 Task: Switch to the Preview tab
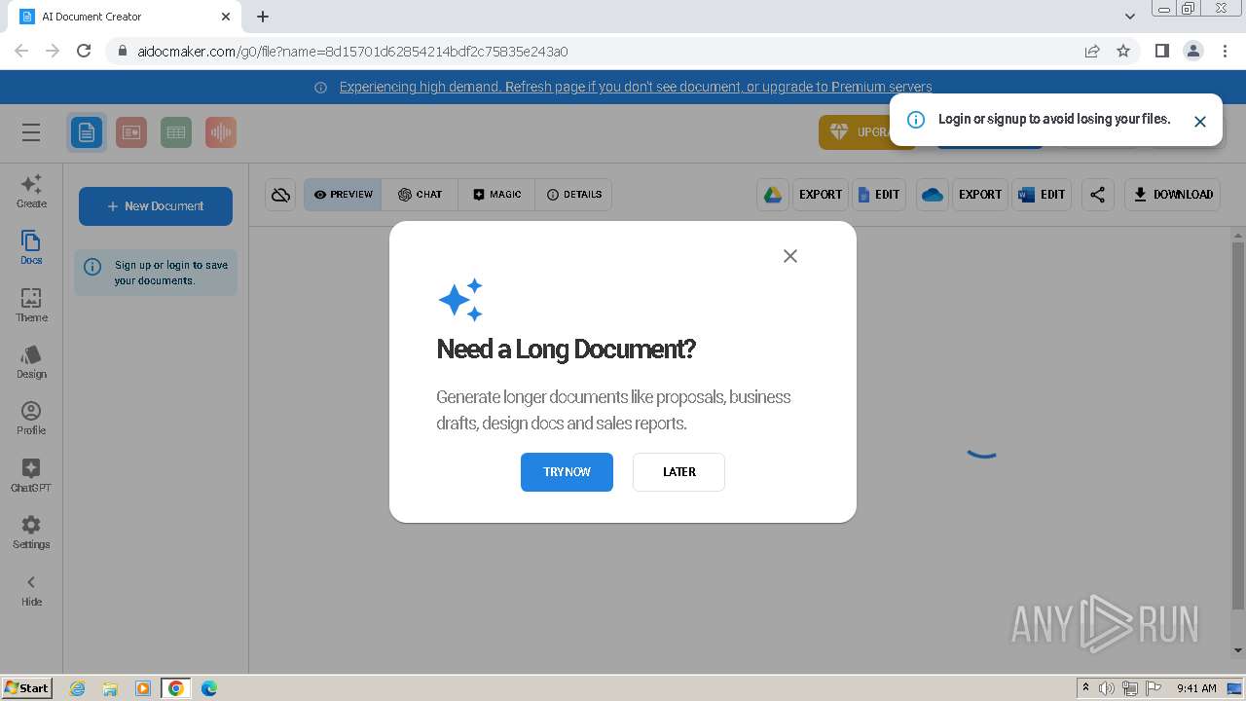[343, 195]
